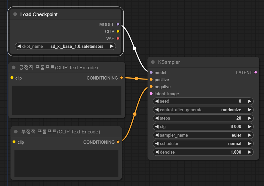Image resolution: width=264 pixels, height=186 pixels.
Task: Click the CLIP output socket on Load Checkpoint
Action: click(118, 31)
